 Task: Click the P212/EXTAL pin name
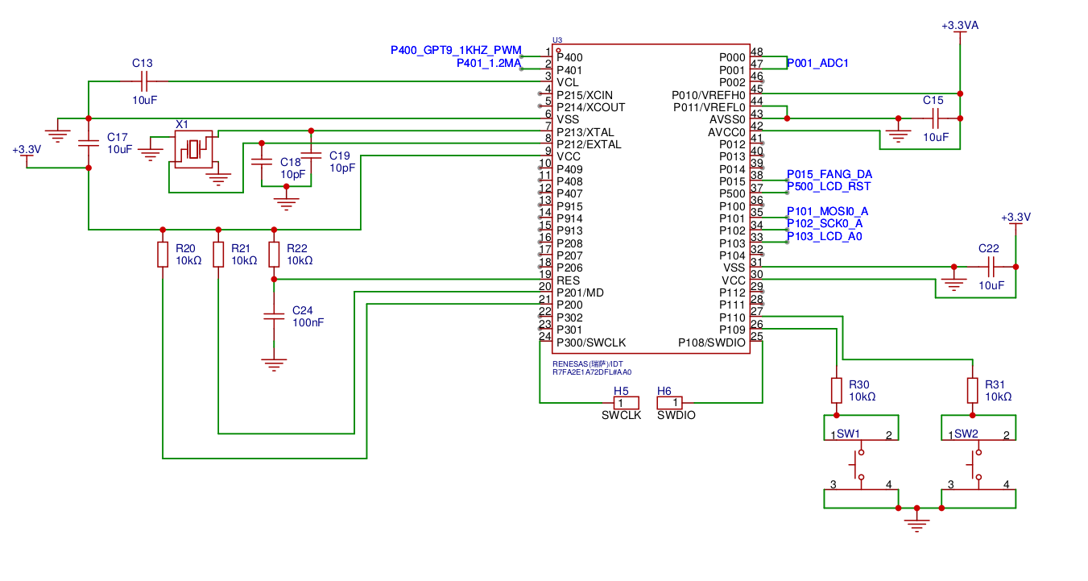point(589,144)
